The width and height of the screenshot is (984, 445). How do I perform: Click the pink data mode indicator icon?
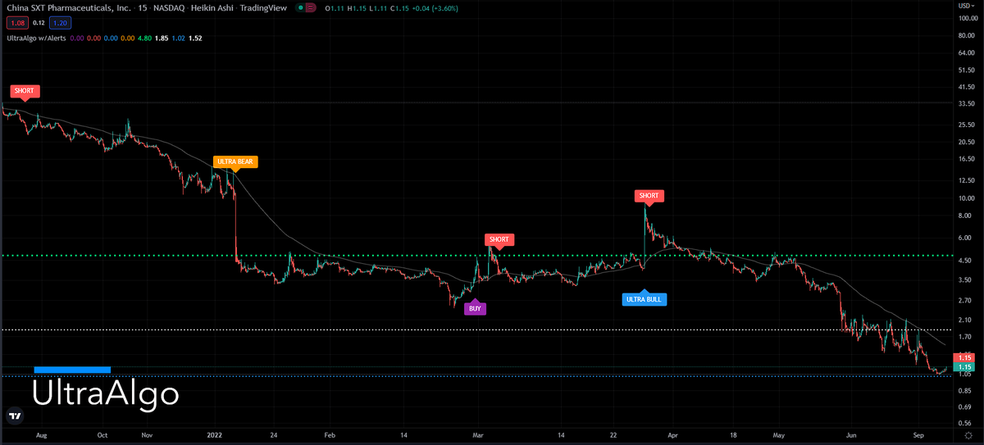click(x=312, y=8)
